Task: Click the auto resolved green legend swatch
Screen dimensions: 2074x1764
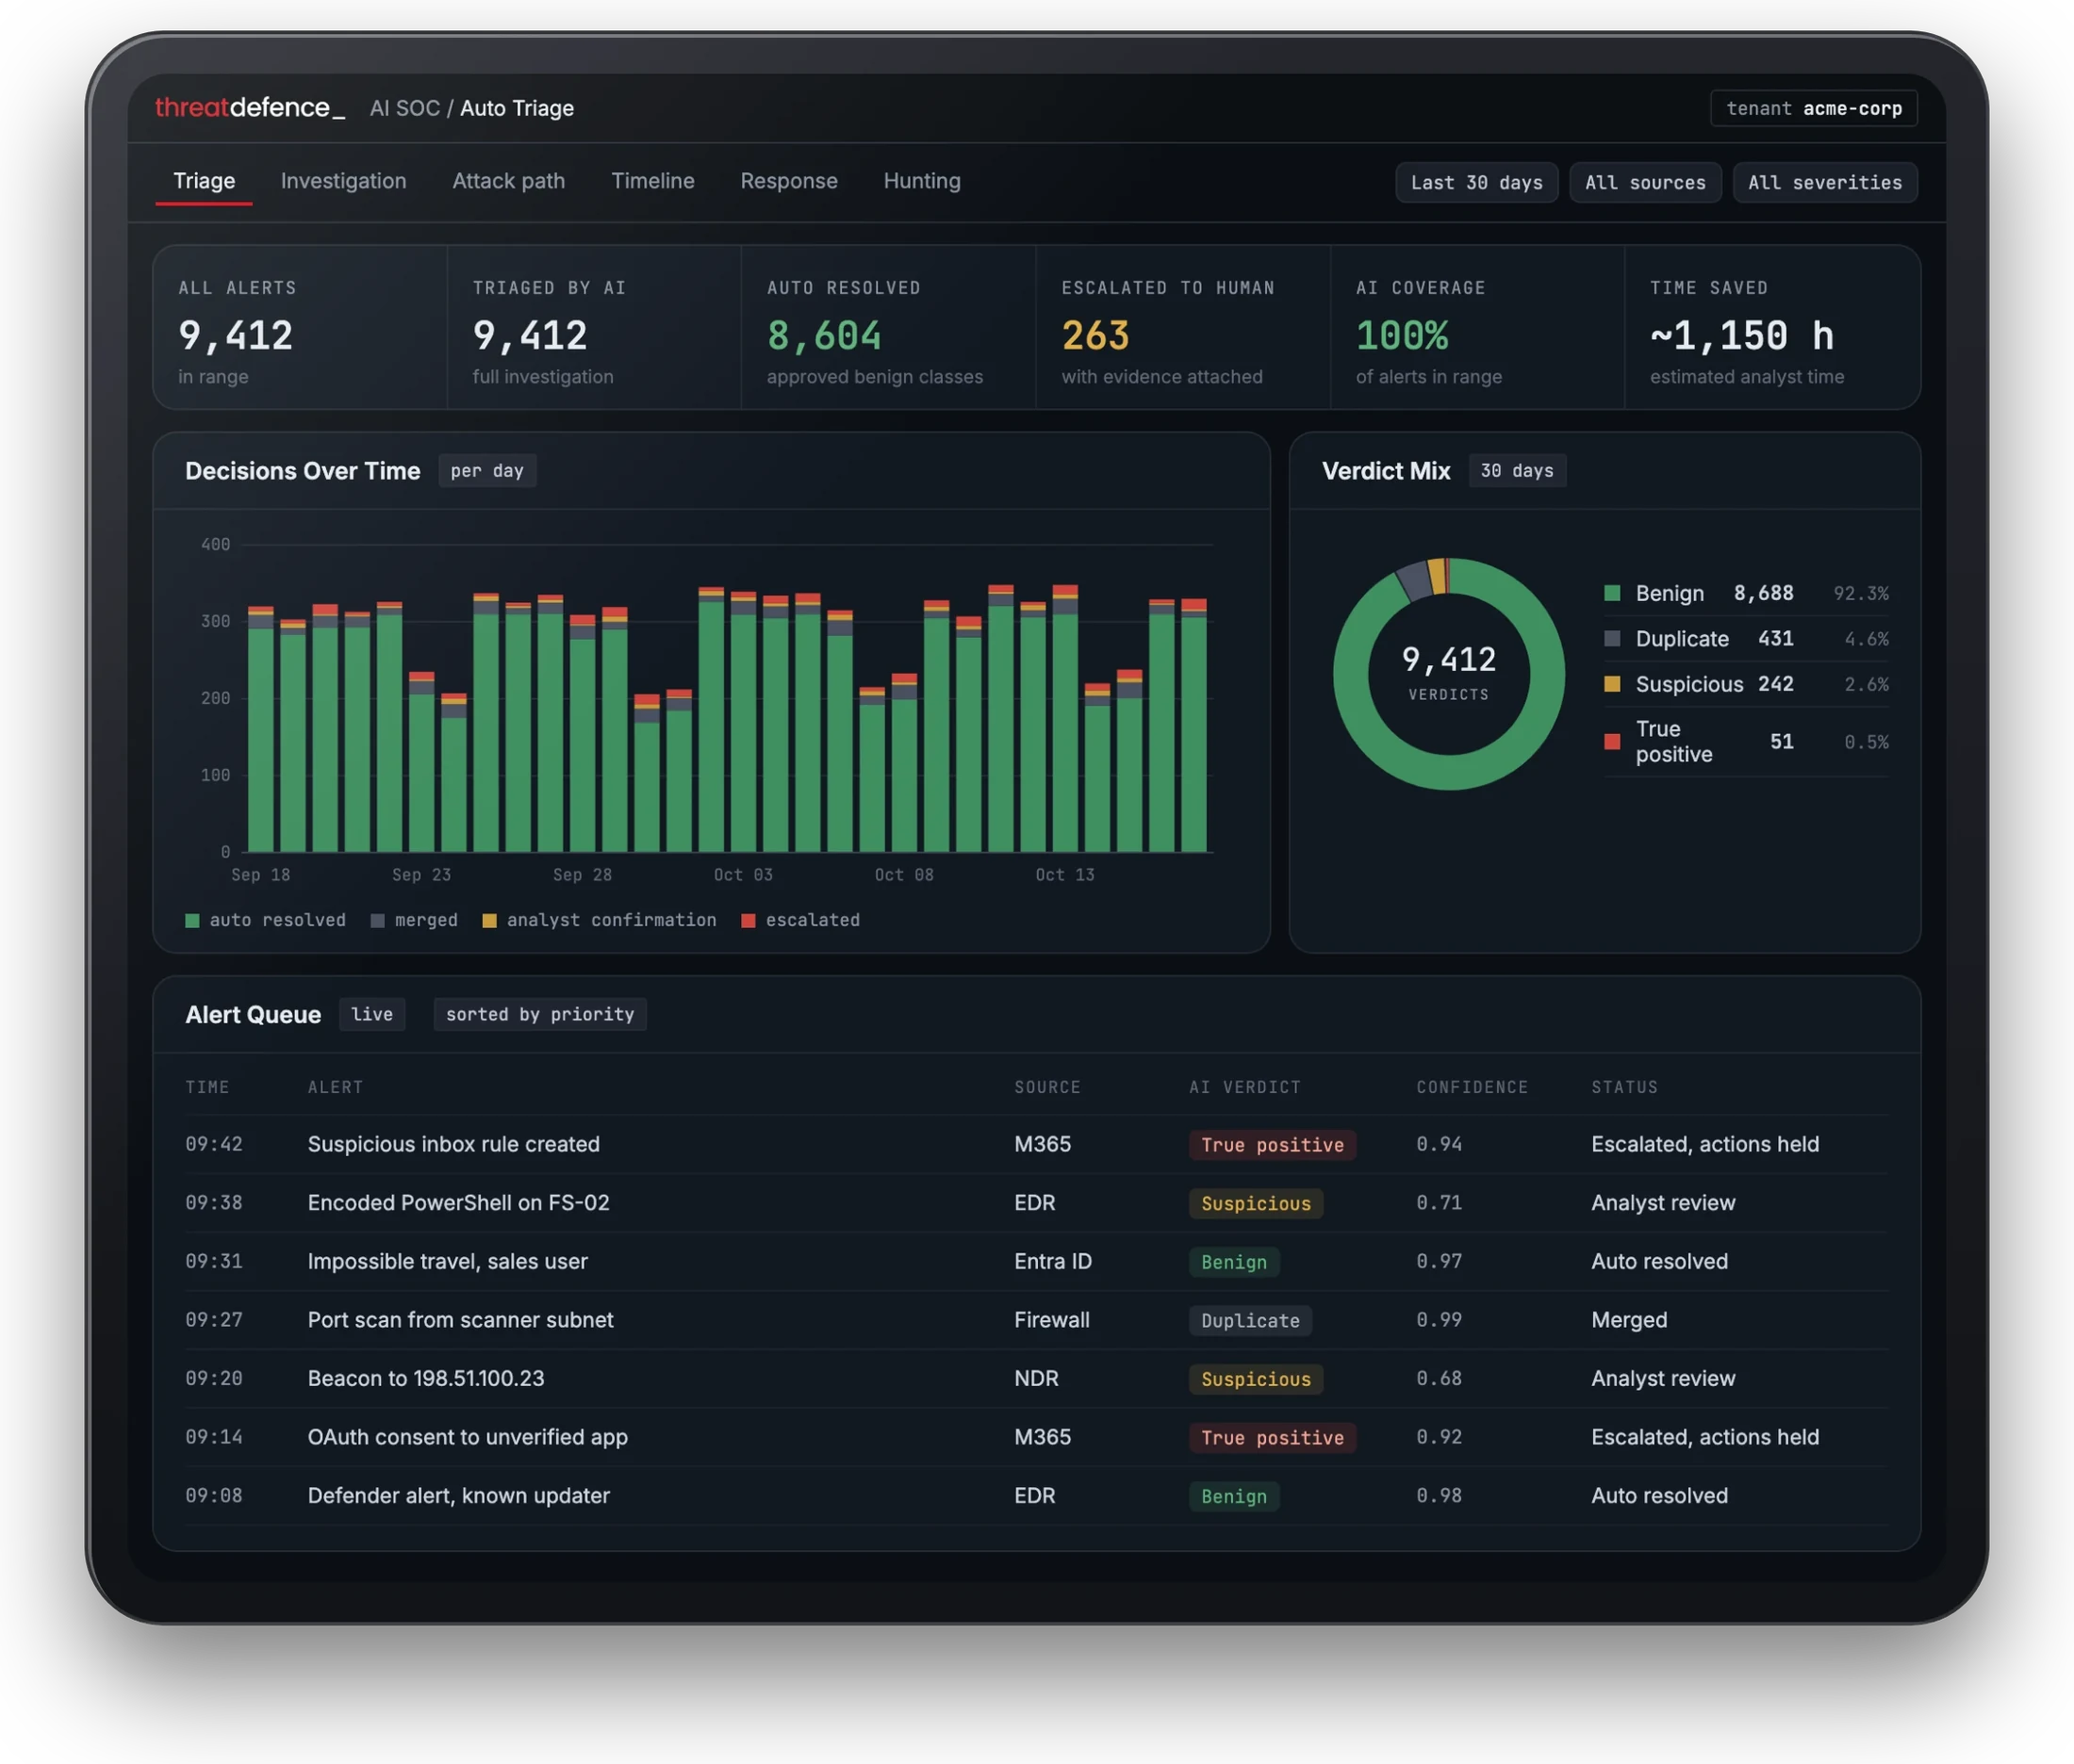Action: point(192,920)
